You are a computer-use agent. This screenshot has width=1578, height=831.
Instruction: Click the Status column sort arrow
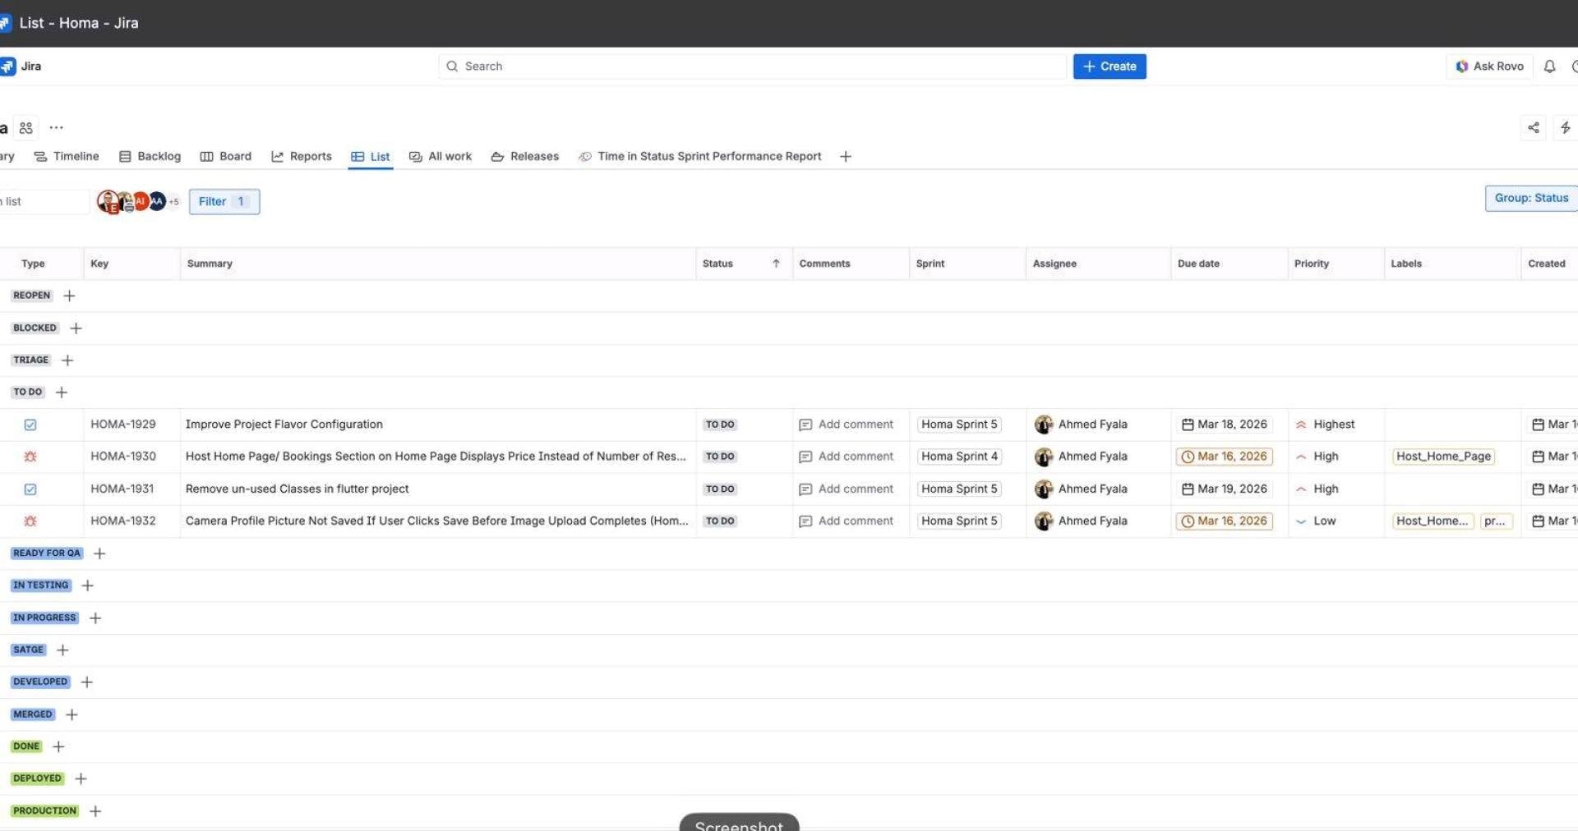[x=776, y=264]
